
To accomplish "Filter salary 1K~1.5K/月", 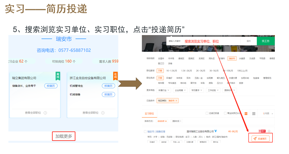I will coord(172,71).
